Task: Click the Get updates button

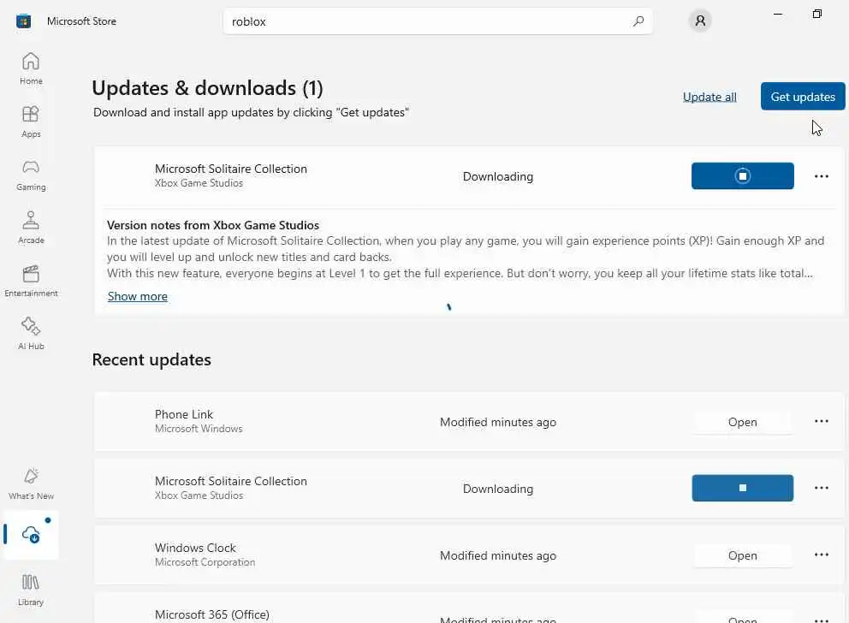Action: click(x=803, y=97)
